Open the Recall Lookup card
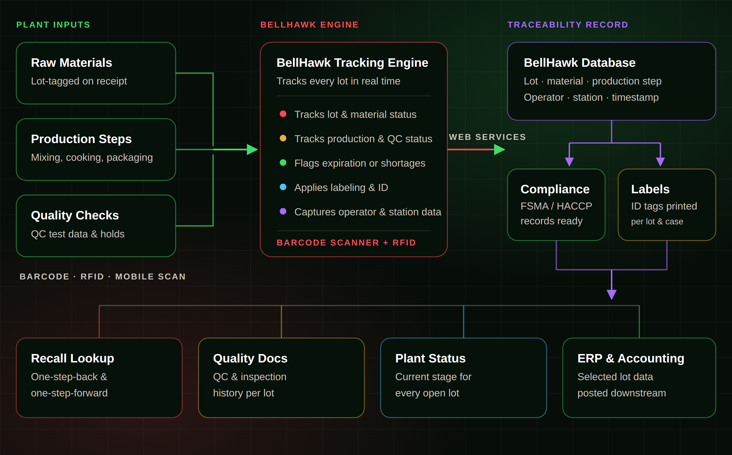732x455 pixels. coord(99,378)
